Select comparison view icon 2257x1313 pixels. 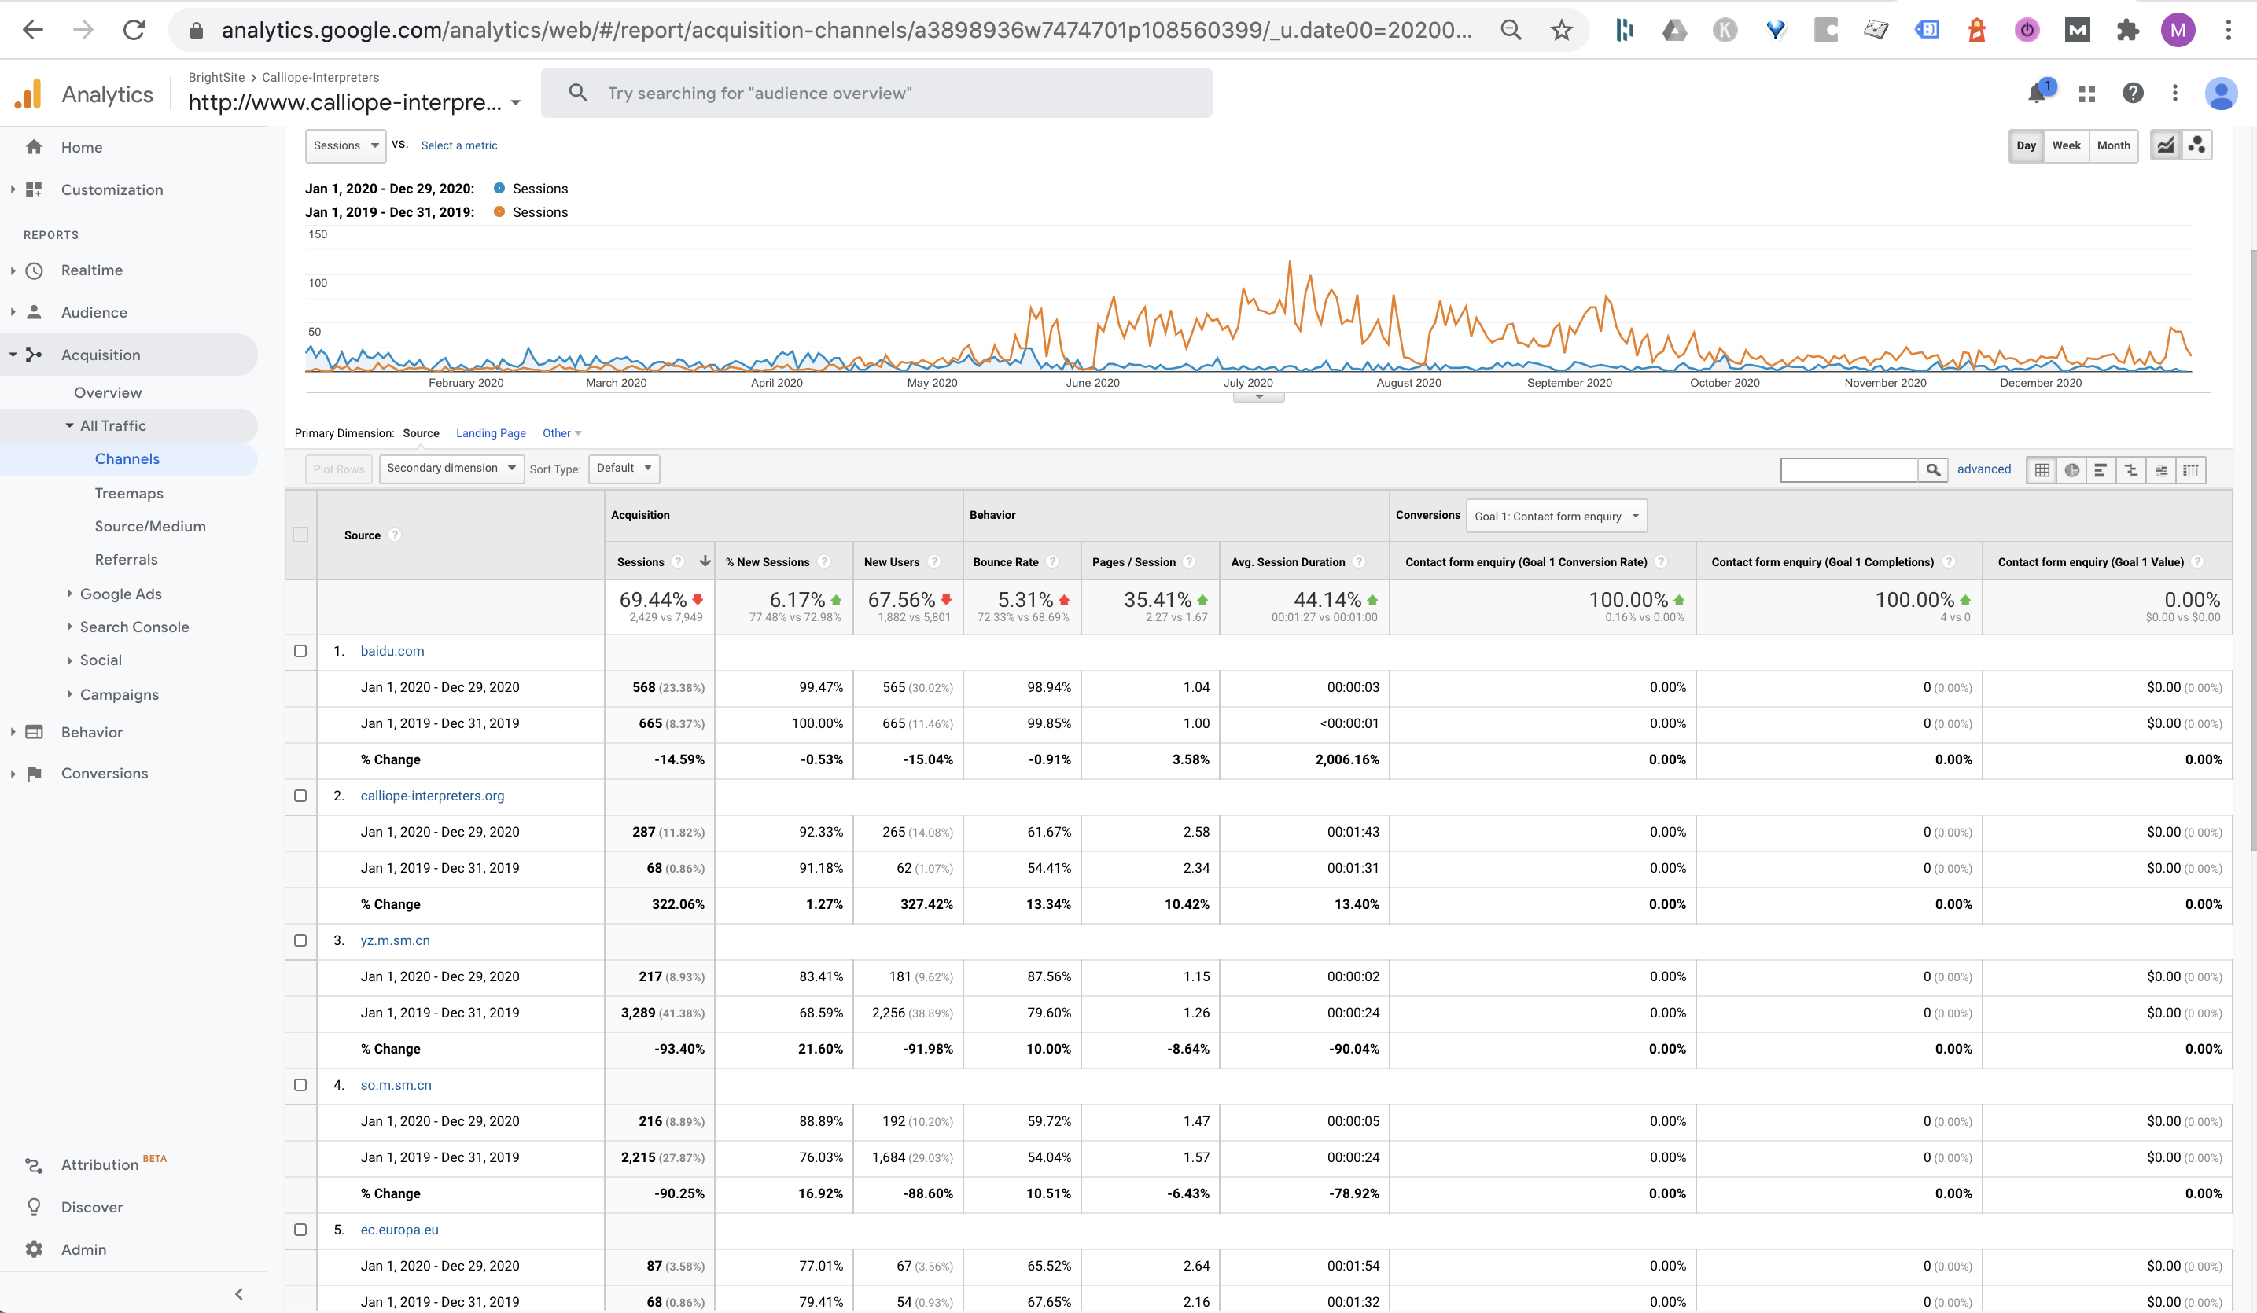pyautogui.click(x=2130, y=470)
